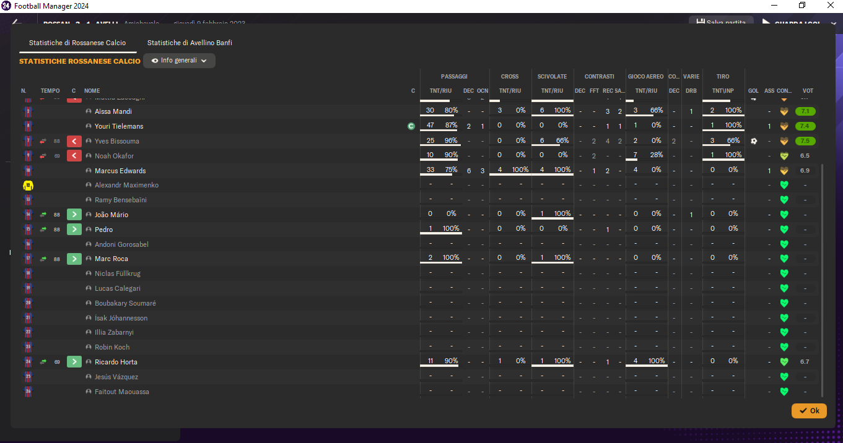Click Yves Bissouma's 7.5 rating badge

click(x=805, y=141)
